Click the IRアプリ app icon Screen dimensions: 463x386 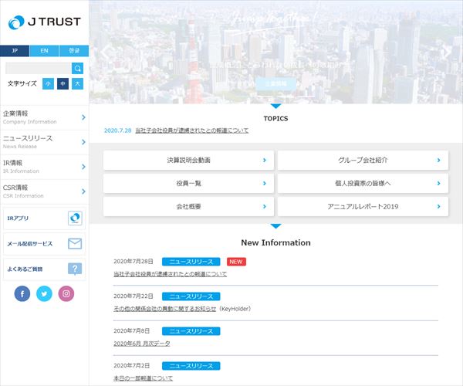[75, 218]
